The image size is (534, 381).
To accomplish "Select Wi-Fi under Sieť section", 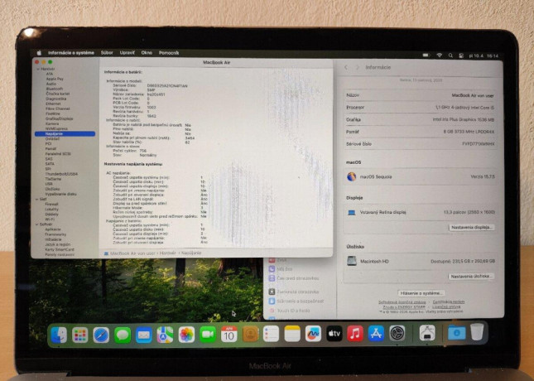I will click(50, 219).
